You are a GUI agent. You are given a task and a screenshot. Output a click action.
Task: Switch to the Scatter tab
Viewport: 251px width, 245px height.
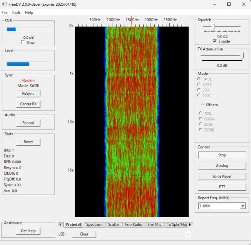click(114, 225)
